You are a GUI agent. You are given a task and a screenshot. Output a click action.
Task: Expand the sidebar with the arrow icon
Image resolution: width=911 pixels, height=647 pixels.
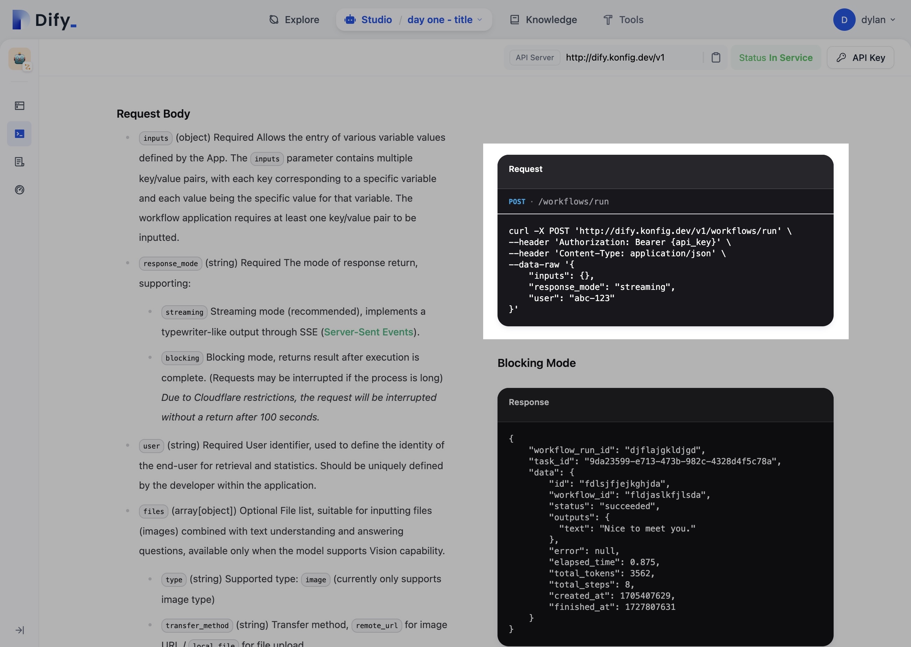pyautogui.click(x=20, y=630)
